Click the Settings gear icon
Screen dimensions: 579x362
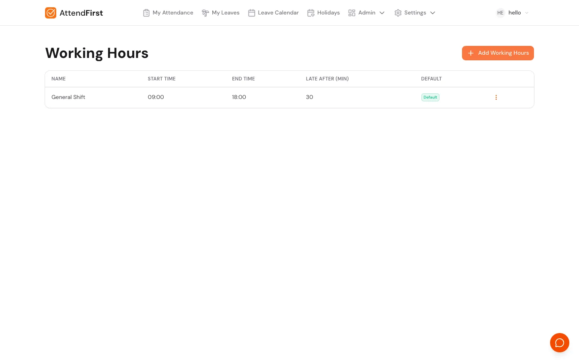coord(398,13)
